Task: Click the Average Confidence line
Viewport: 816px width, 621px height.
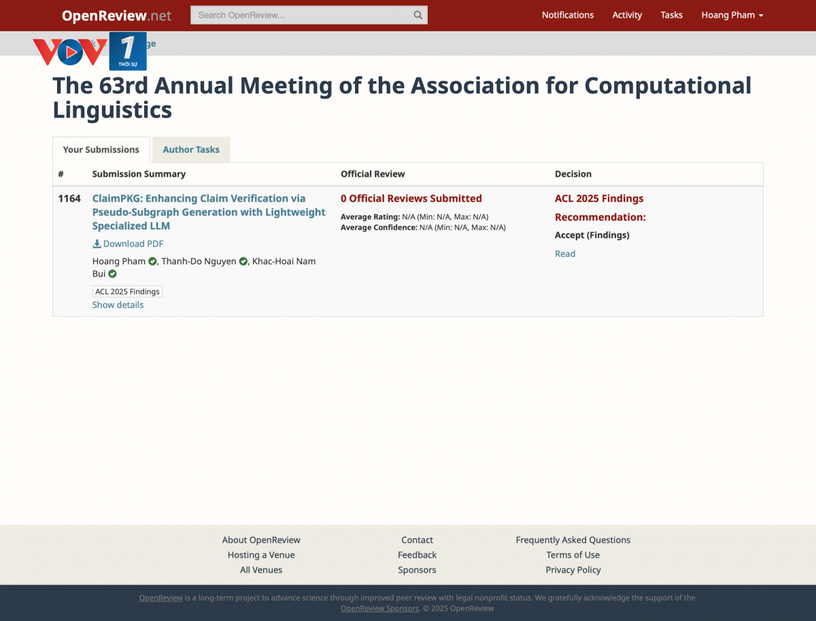Action: [423, 228]
